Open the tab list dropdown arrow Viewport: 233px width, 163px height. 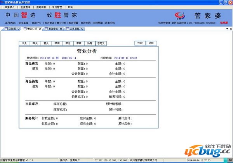coord(227,29)
